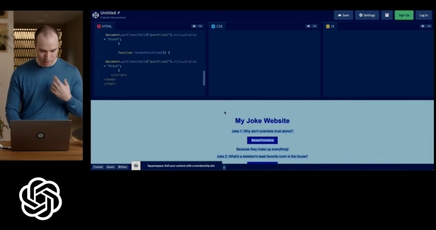Select the JS editor tab

pos(331,26)
